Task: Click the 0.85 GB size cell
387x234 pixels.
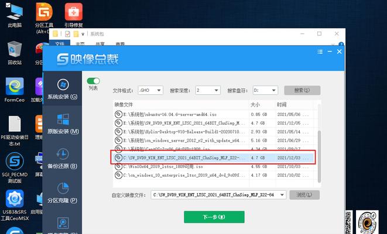Action: (259, 115)
